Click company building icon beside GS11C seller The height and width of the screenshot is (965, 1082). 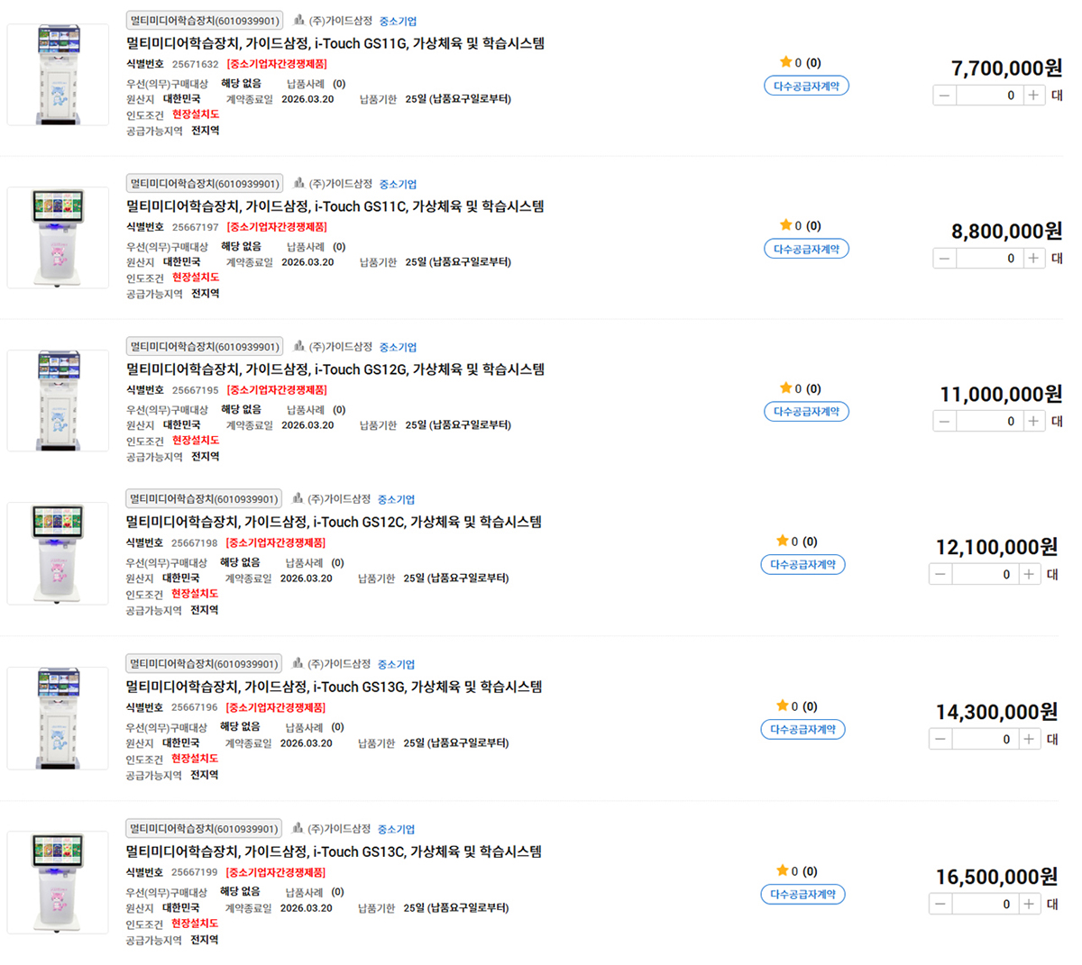pyautogui.click(x=299, y=183)
